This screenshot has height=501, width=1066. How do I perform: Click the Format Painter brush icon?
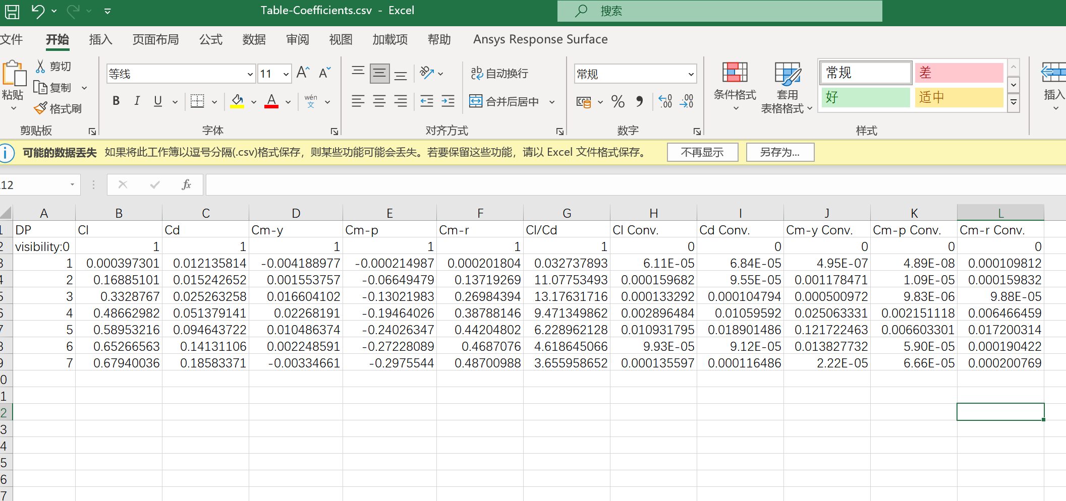pyautogui.click(x=40, y=108)
